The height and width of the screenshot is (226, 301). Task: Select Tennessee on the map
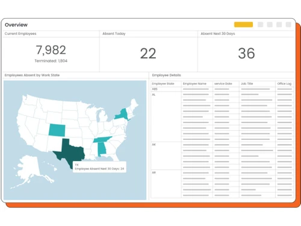(x=102, y=139)
